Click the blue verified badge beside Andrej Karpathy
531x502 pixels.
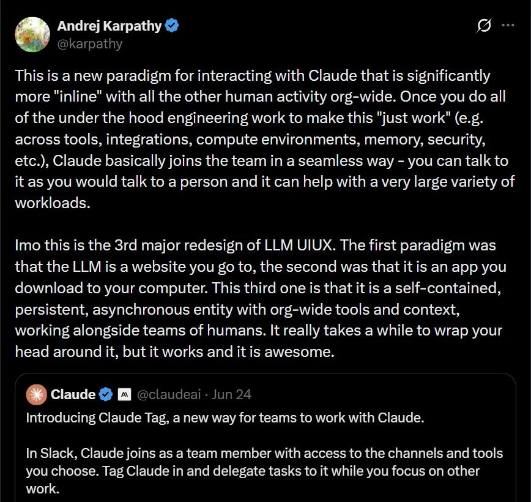[x=172, y=26]
